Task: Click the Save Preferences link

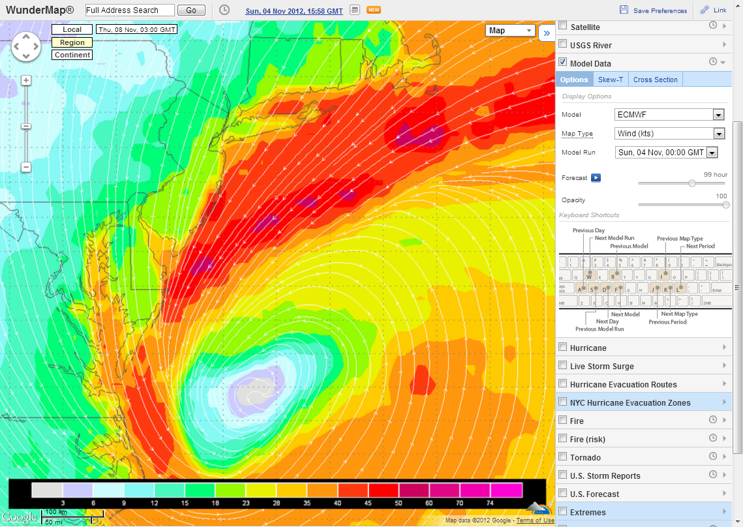Action: [x=660, y=10]
